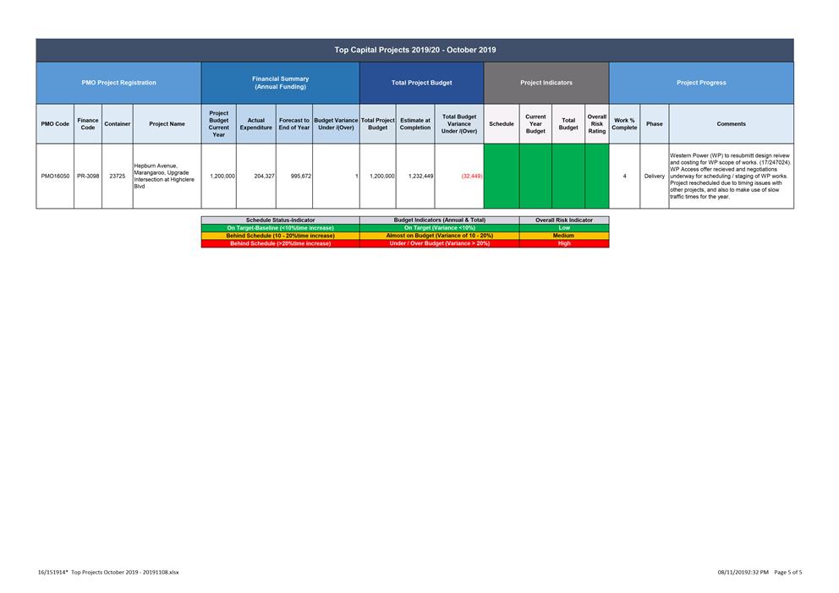
Task: Click the green 'Low' risk legend cell
Action: [564, 227]
